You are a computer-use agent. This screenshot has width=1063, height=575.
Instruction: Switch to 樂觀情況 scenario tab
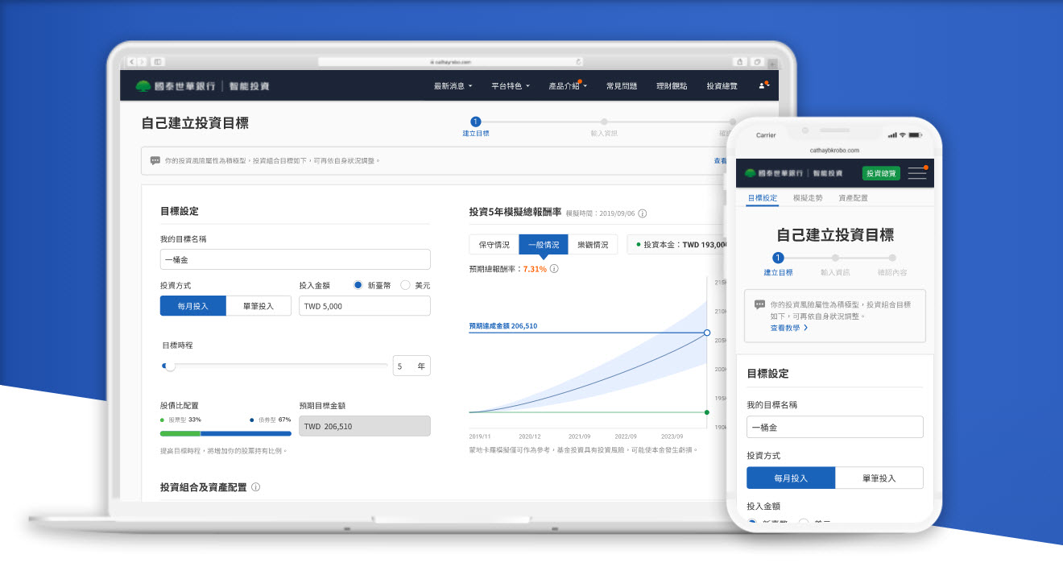point(593,245)
